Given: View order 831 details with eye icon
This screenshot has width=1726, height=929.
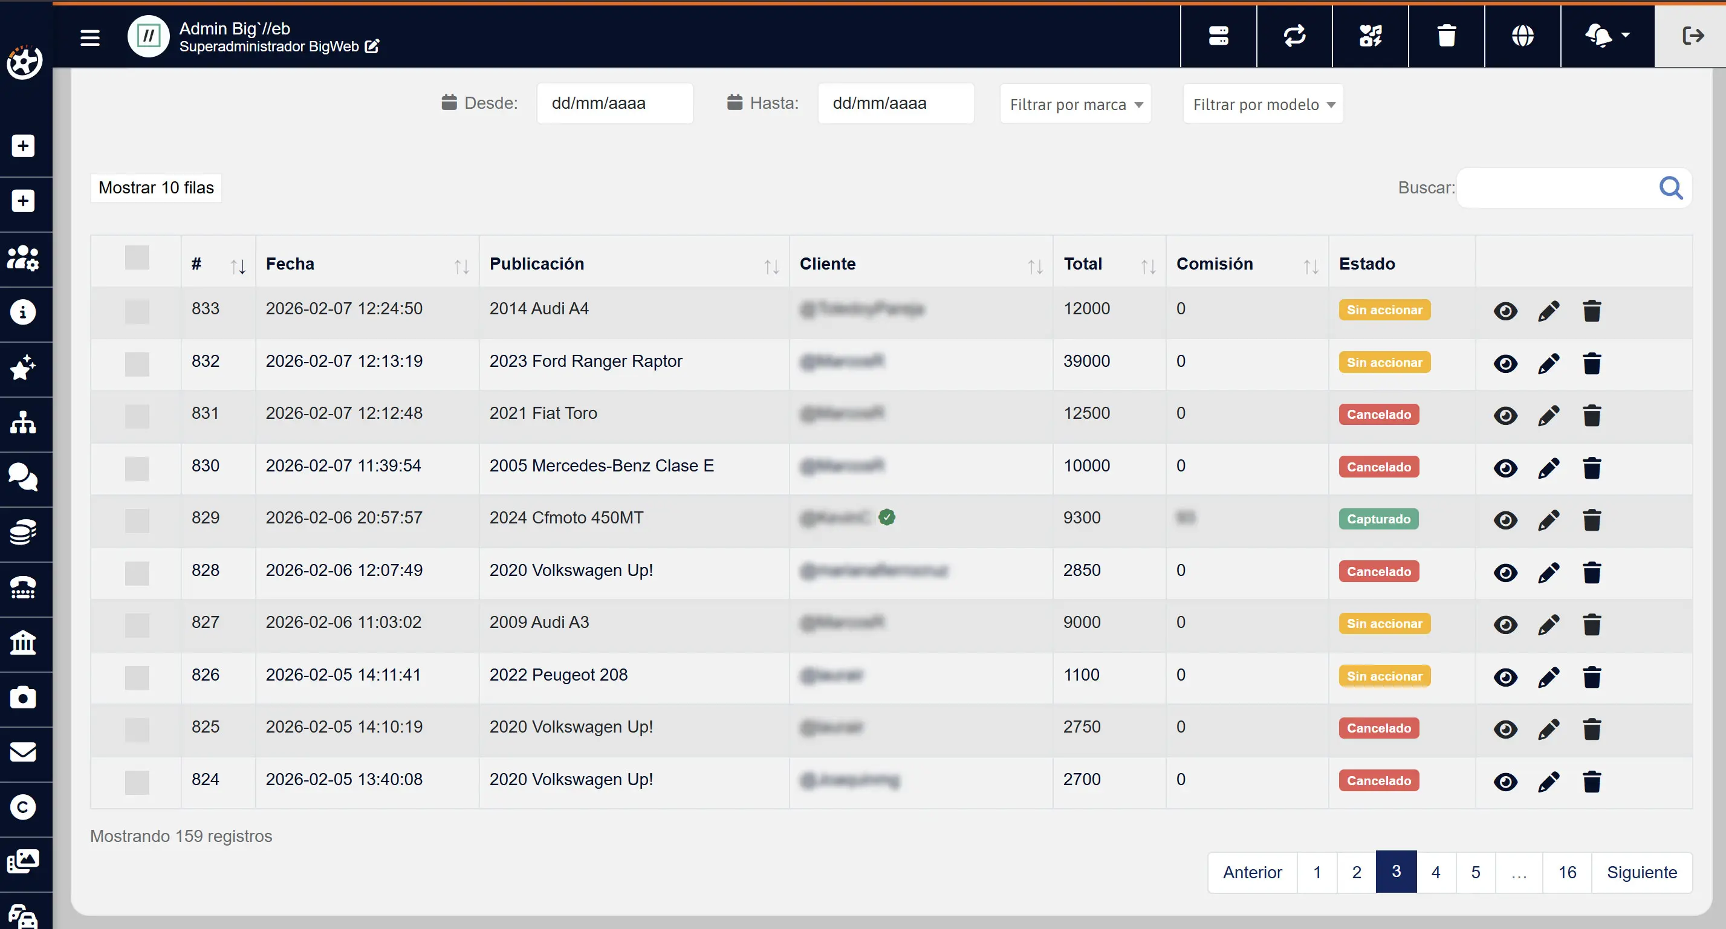Looking at the screenshot, I should [1505, 415].
